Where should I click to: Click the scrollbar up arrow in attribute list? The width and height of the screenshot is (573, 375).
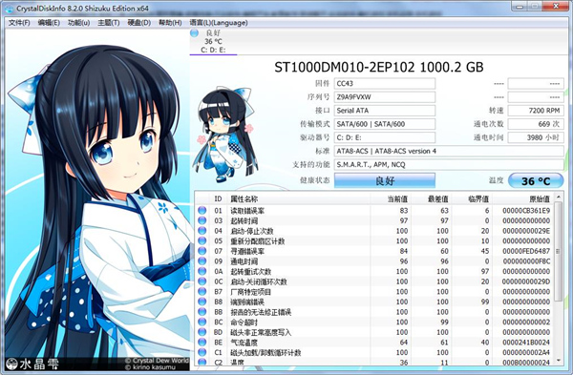tap(559, 198)
